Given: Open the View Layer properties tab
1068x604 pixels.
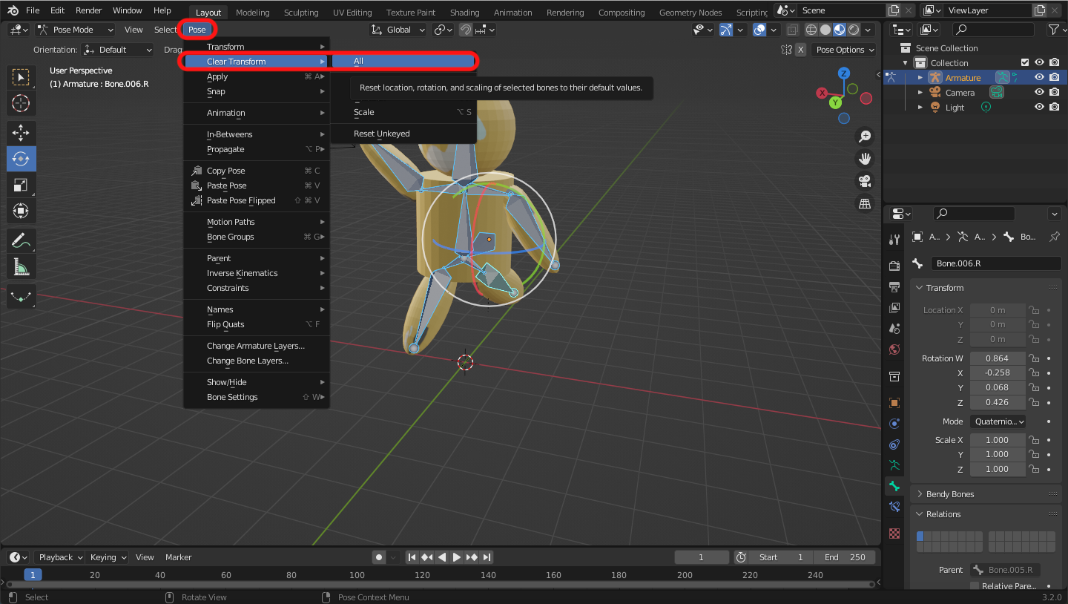Looking at the screenshot, I should click(x=895, y=307).
